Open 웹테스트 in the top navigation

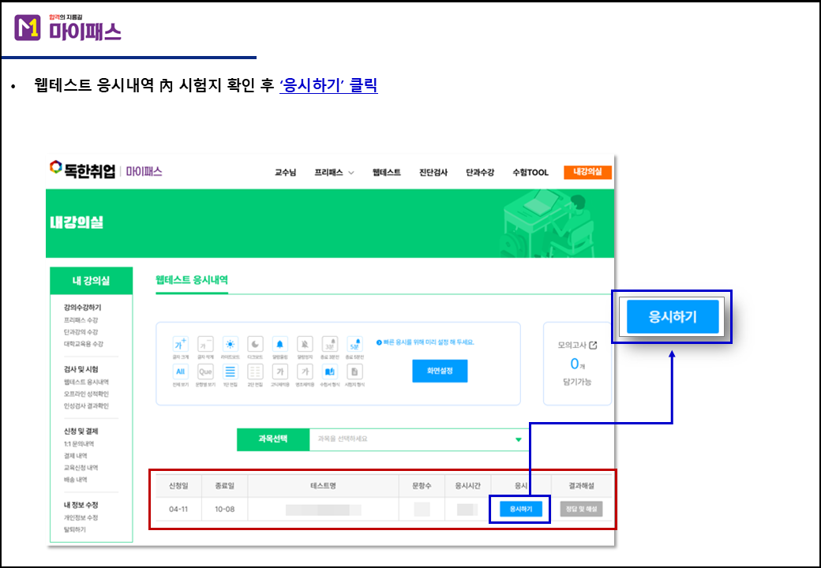point(386,172)
